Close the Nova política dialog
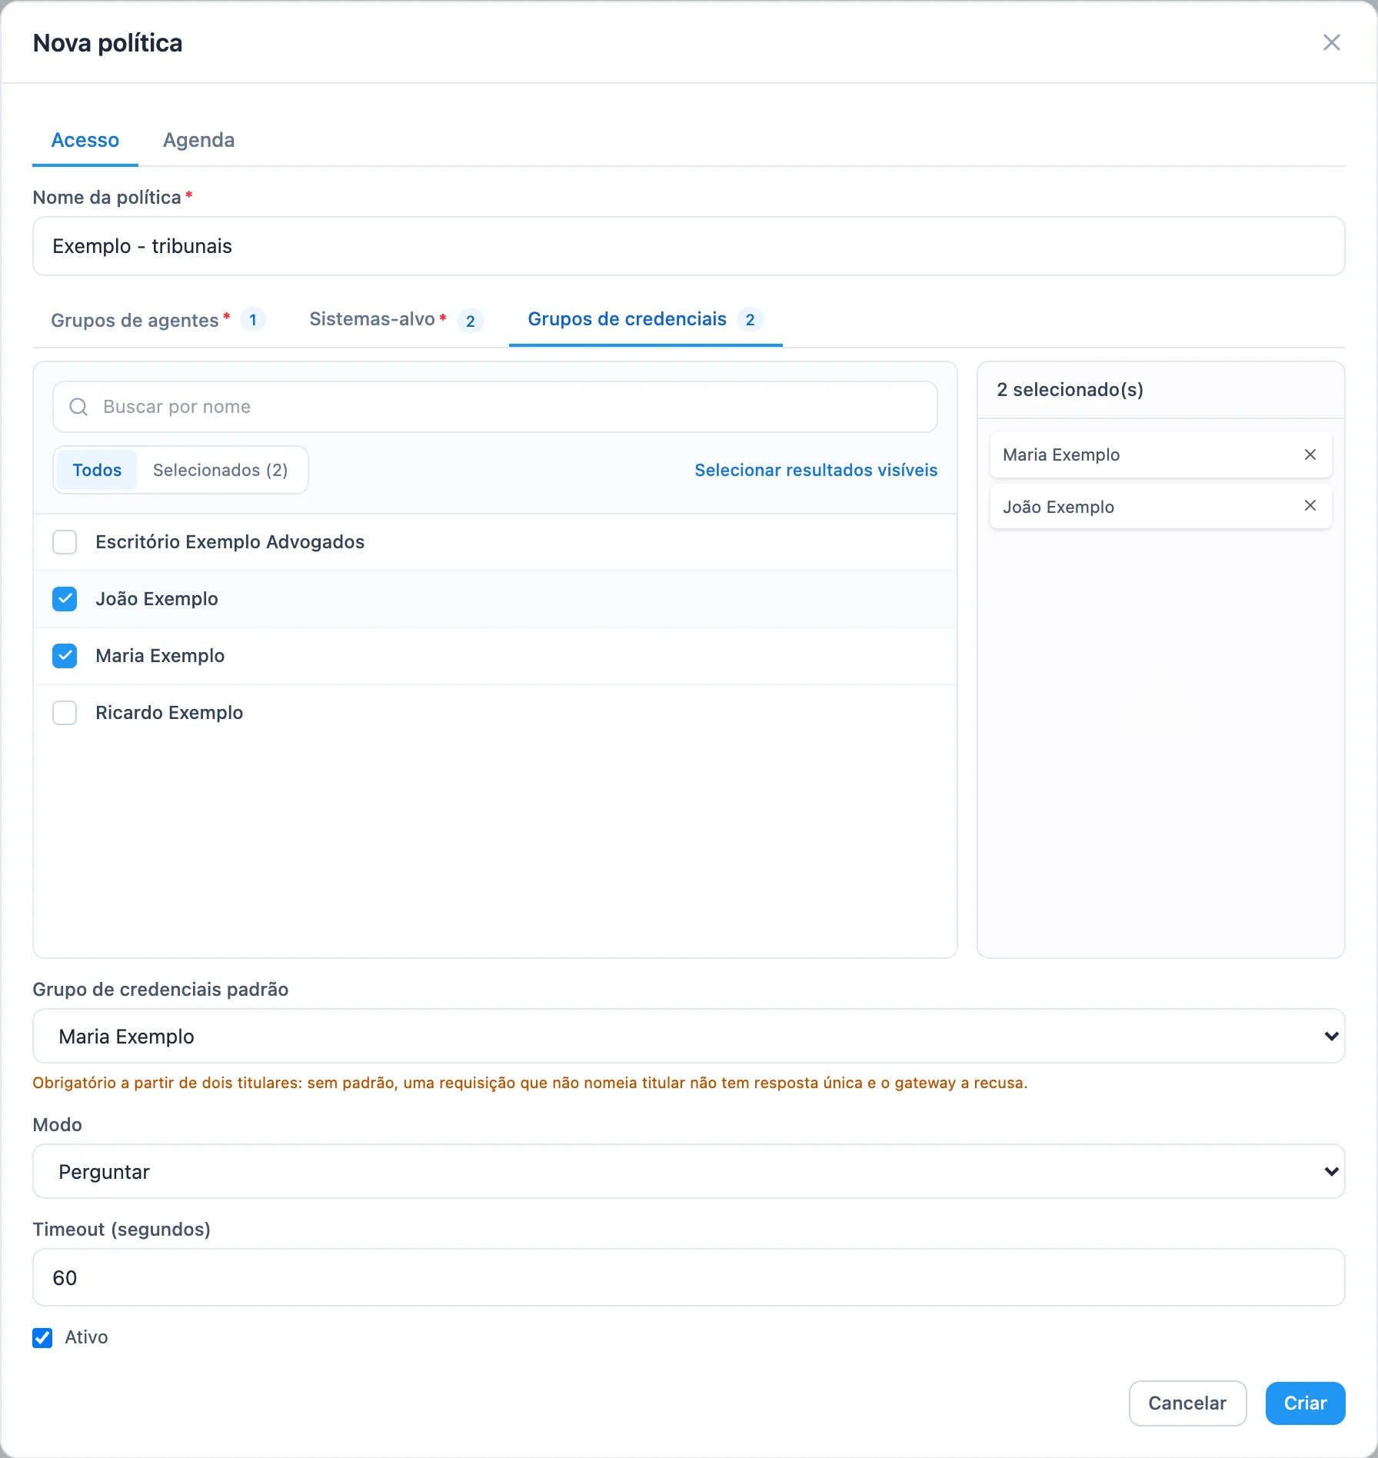The image size is (1378, 1458). [x=1331, y=42]
